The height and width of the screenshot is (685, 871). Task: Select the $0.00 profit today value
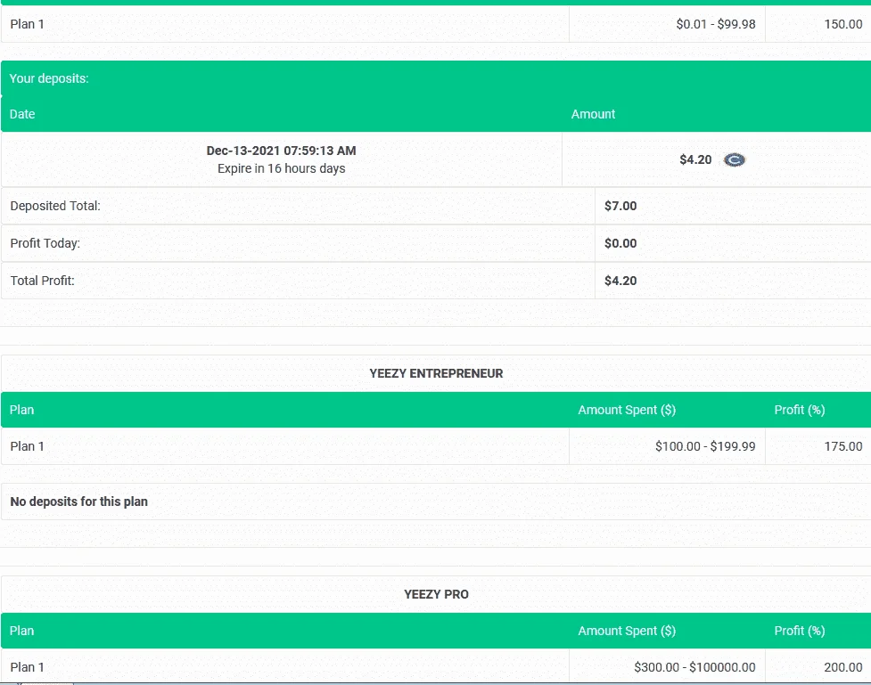[620, 243]
